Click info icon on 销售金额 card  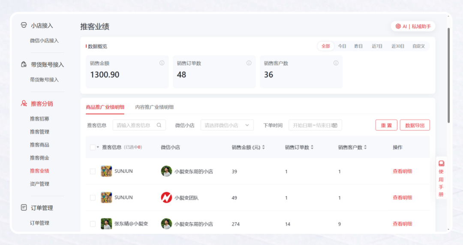click(x=162, y=63)
